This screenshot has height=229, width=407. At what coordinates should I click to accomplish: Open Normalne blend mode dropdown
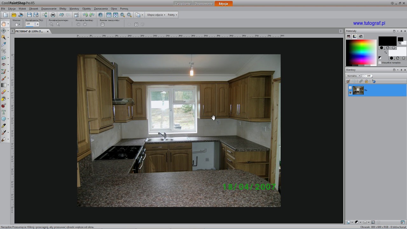[x=353, y=76]
